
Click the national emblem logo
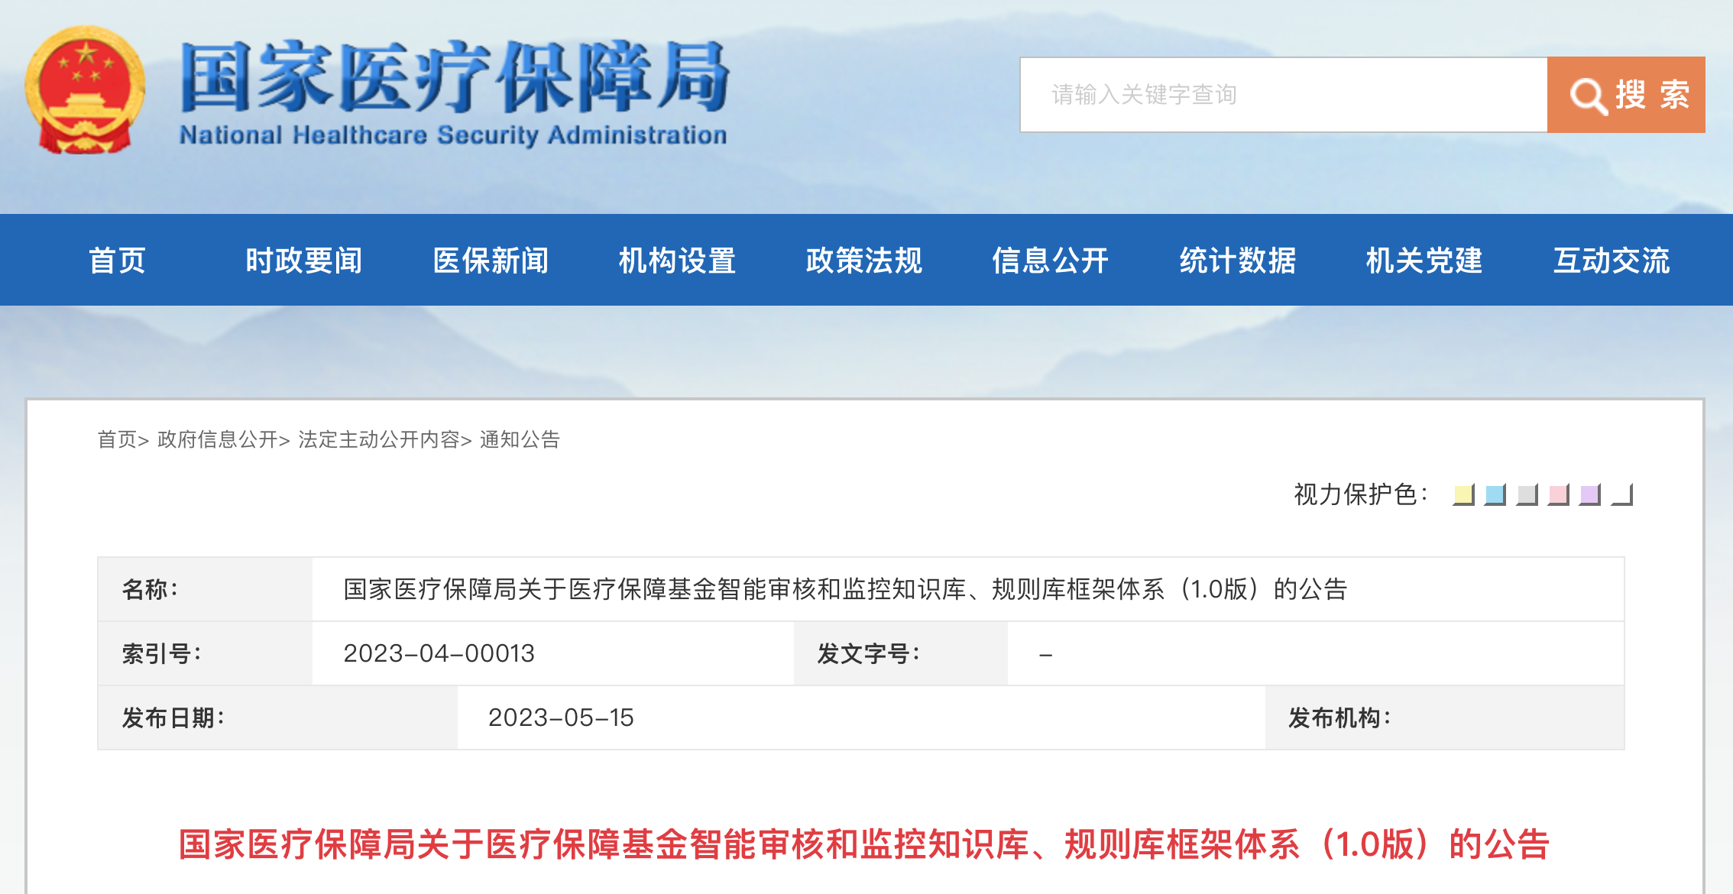pyautogui.click(x=85, y=90)
